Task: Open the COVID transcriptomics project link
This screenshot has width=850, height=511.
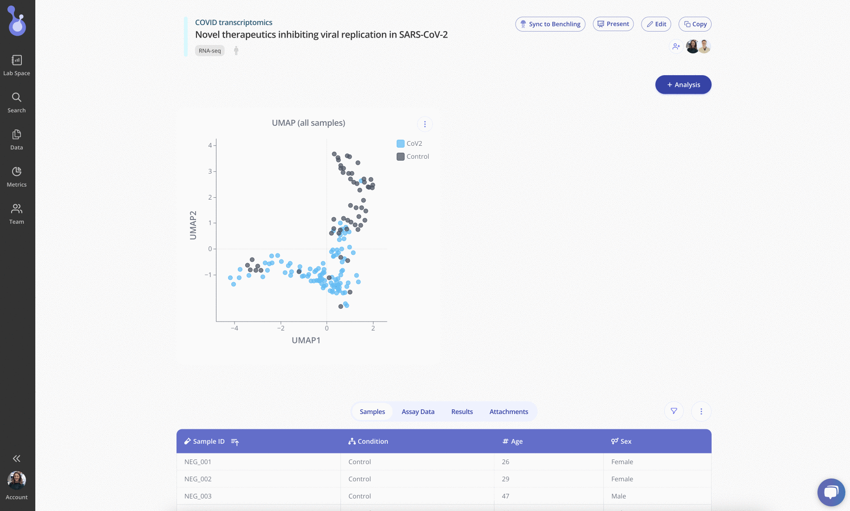Action: [234, 22]
